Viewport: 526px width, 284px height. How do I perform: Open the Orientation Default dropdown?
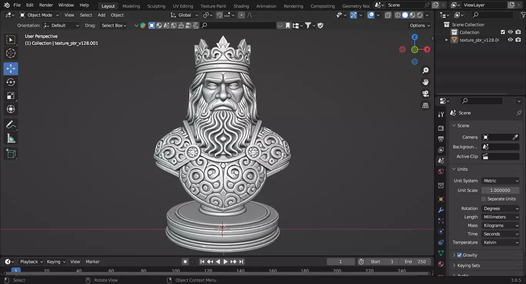[x=61, y=25]
